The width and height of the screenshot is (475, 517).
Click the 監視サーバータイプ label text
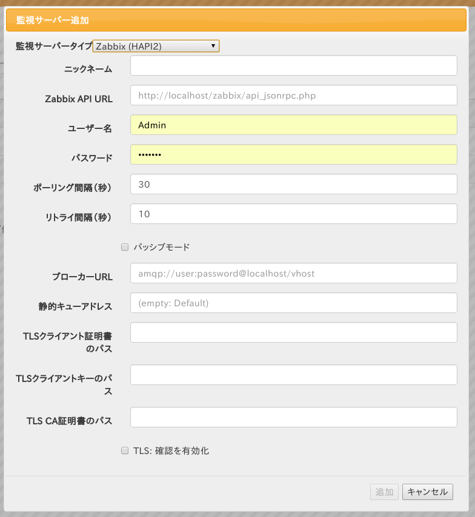pyautogui.click(x=54, y=46)
